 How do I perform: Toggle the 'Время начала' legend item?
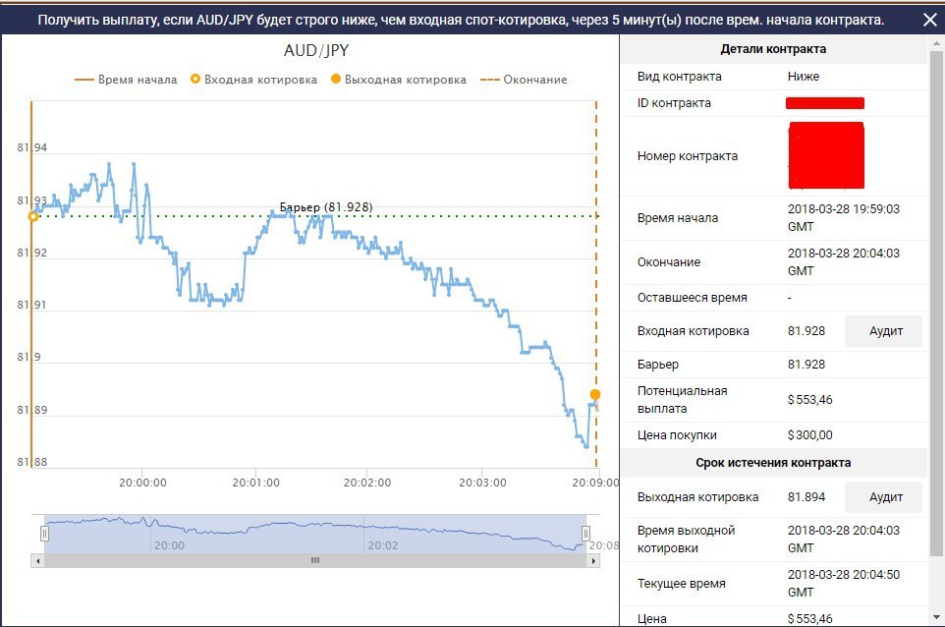(x=126, y=80)
